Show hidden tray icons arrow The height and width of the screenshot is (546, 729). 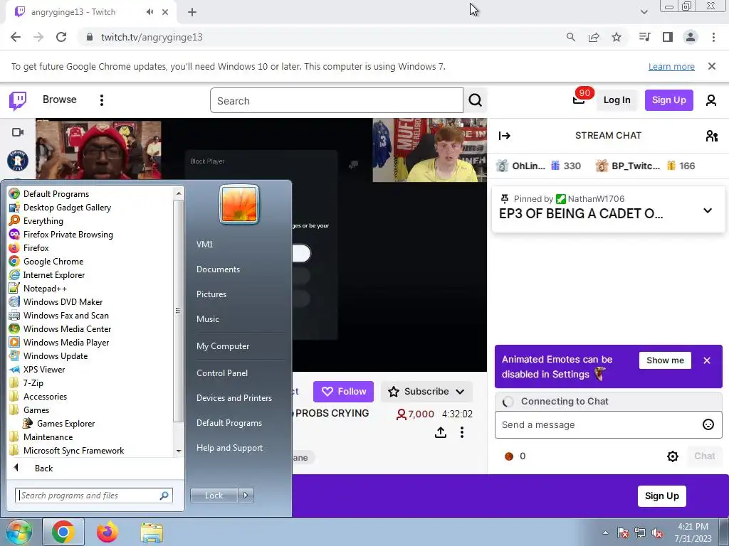click(605, 532)
